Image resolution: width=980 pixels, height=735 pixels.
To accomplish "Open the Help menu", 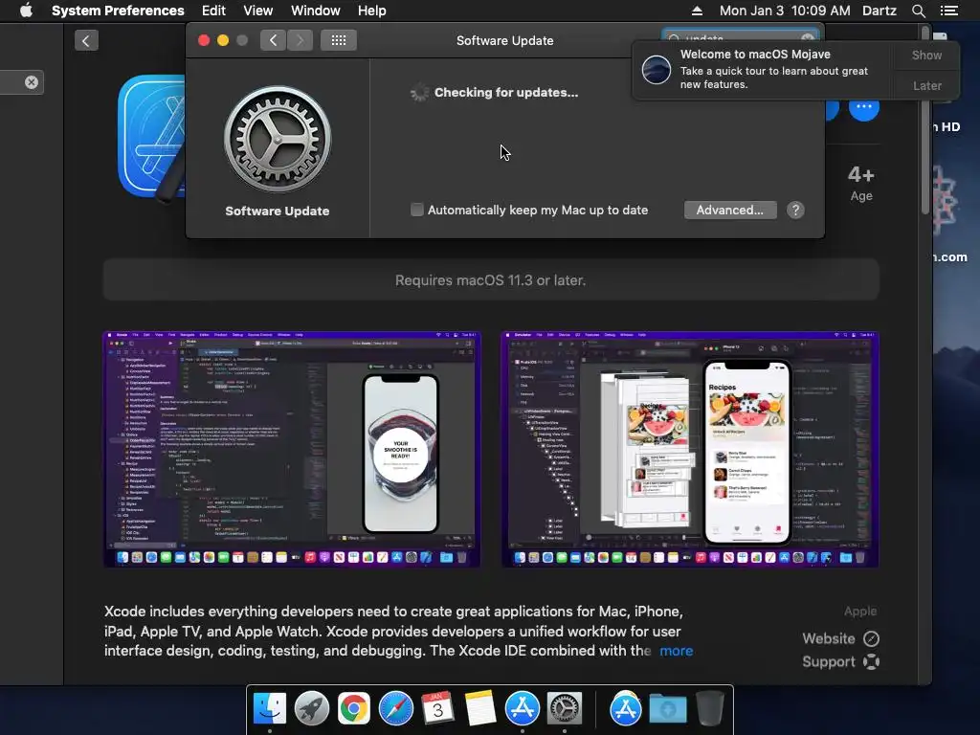I will coord(371,11).
